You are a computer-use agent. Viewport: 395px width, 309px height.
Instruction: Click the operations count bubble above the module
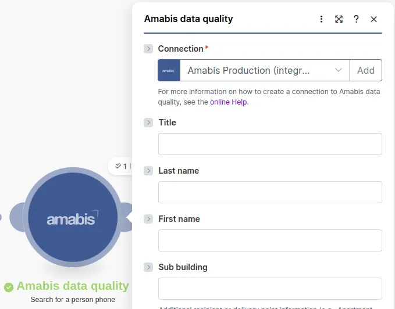click(120, 166)
